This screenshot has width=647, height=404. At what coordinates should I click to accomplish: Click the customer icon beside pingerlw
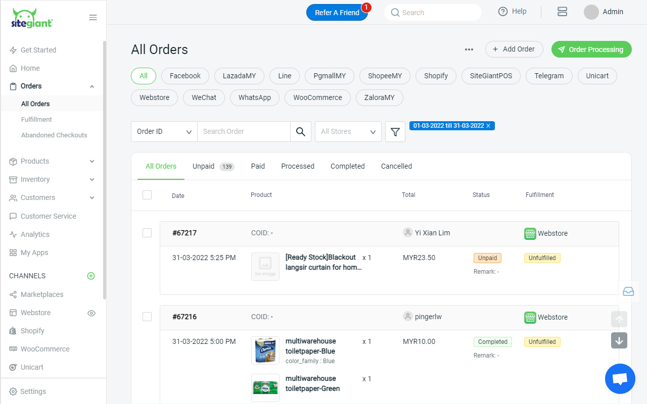pos(407,316)
